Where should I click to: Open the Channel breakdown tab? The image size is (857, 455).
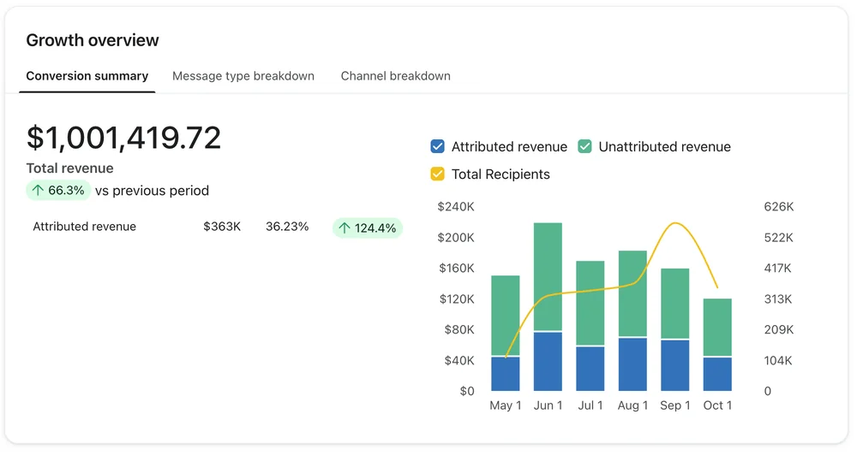(x=396, y=76)
